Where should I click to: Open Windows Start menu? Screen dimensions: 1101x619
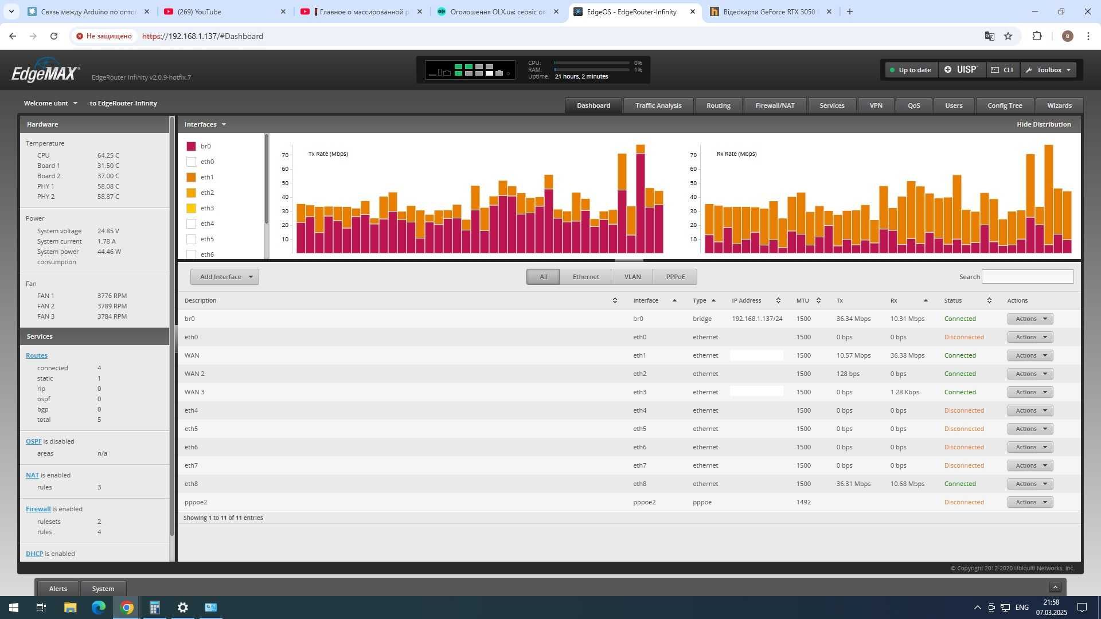[x=14, y=608]
